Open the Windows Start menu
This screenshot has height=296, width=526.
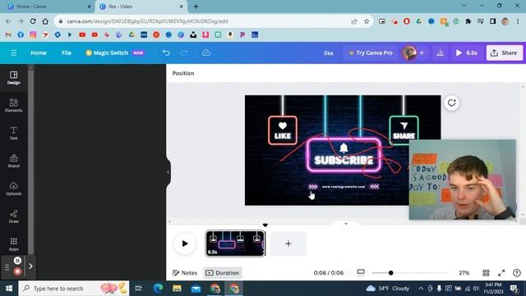click(9, 289)
